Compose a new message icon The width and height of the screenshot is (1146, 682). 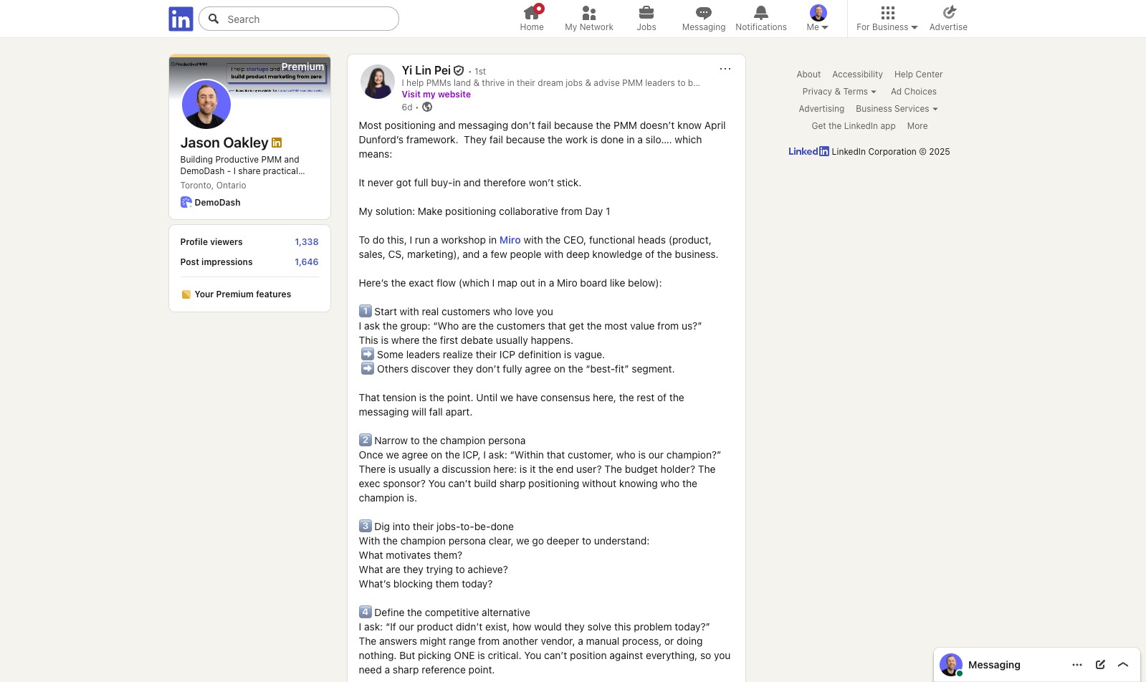pos(1100,665)
